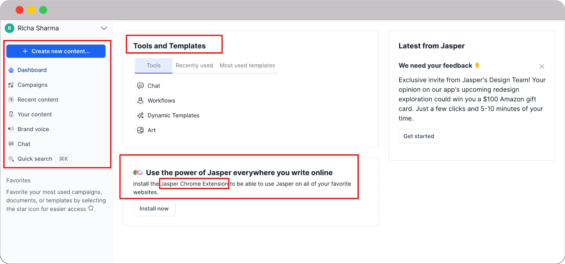The width and height of the screenshot is (565, 264).
Task: Switch to the Tools tab
Action: [154, 66]
